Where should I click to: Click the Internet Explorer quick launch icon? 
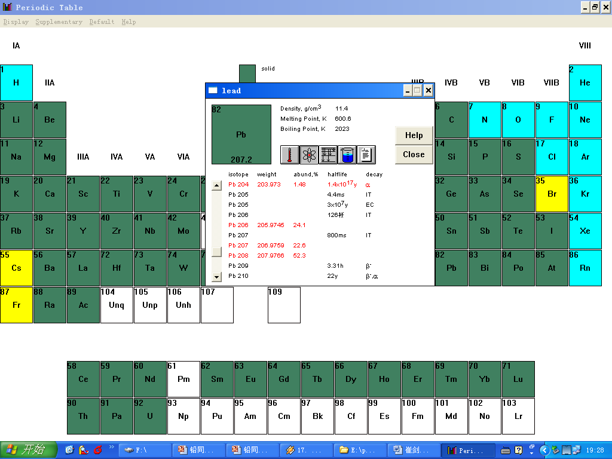tap(69, 450)
